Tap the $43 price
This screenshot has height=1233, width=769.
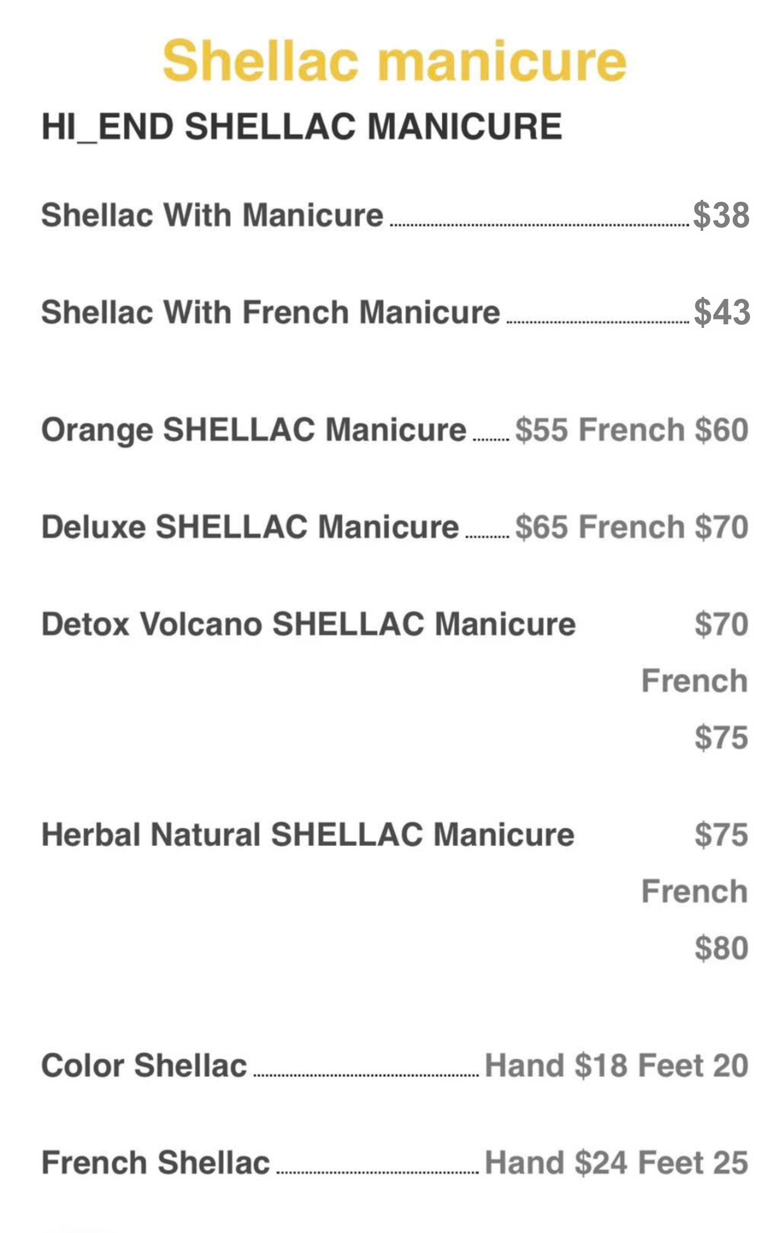click(722, 312)
